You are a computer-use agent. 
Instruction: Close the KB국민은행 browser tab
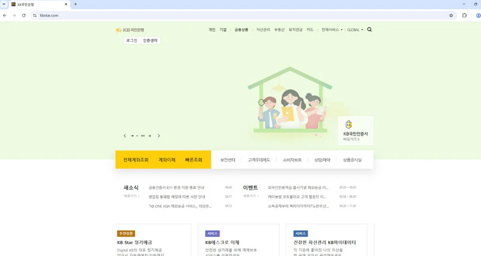point(66,4)
